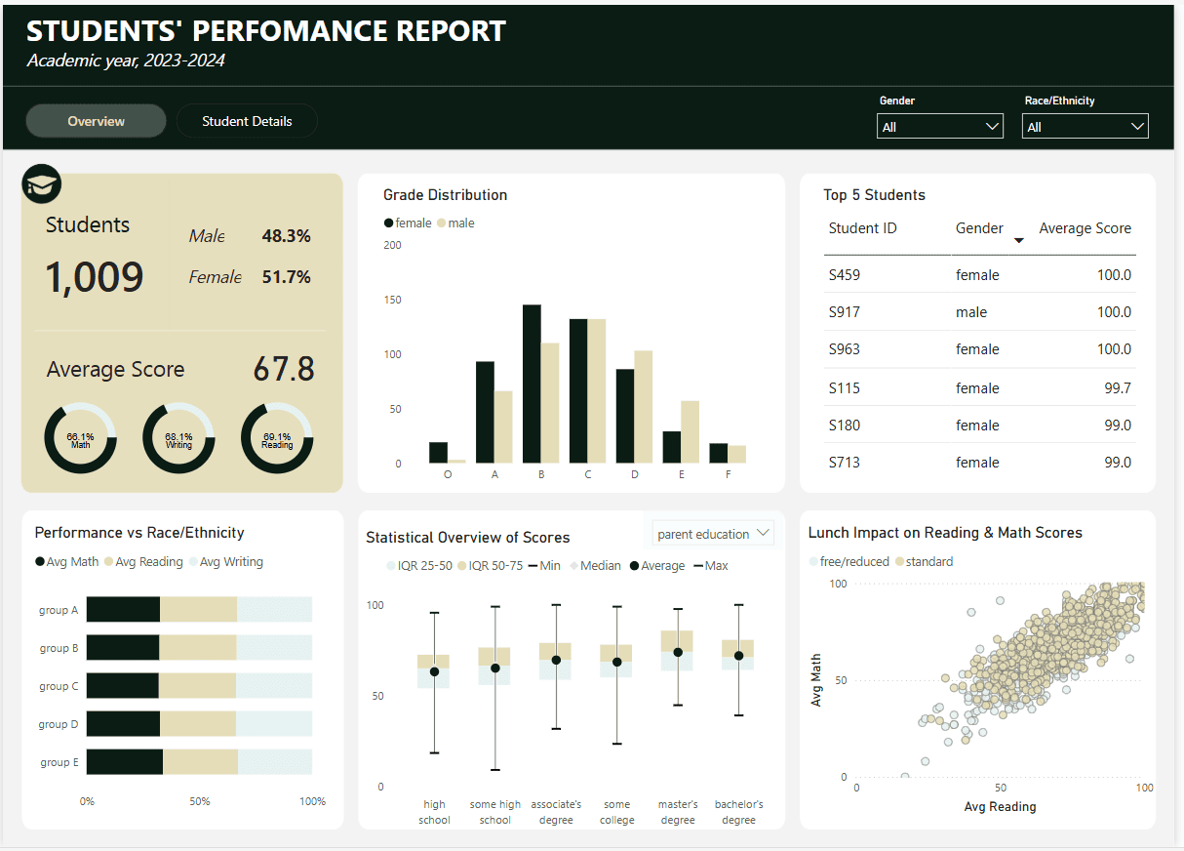Open the Gender filter dropdown
The height and width of the screenshot is (851, 1184).
click(939, 127)
